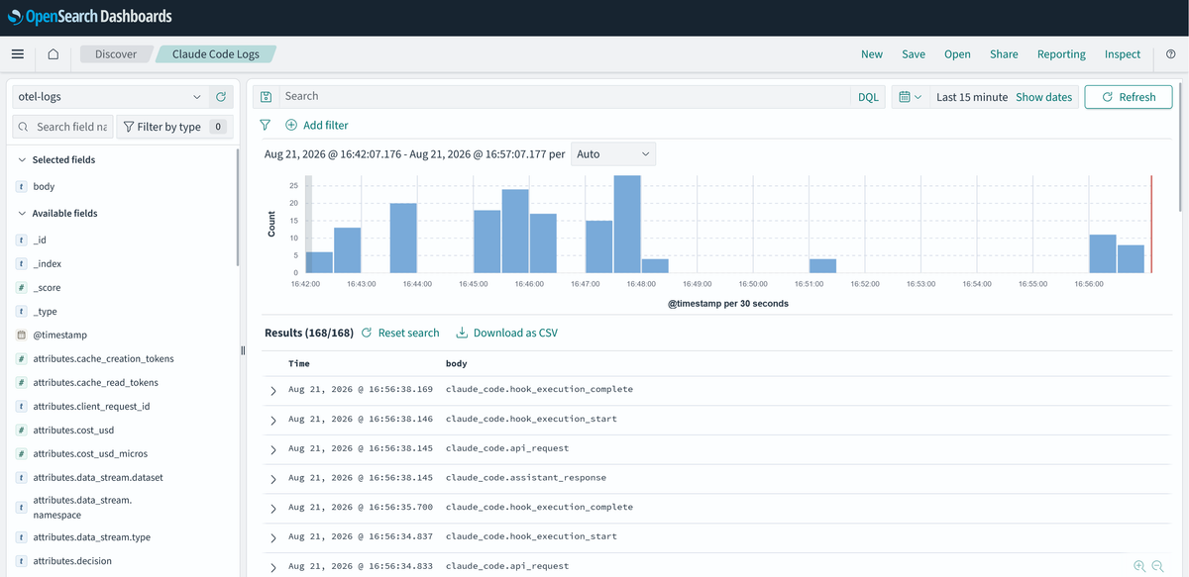The height and width of the screenshot is (577, 1189).
Task: Click New in the top menu
Action: coord(872,54)
